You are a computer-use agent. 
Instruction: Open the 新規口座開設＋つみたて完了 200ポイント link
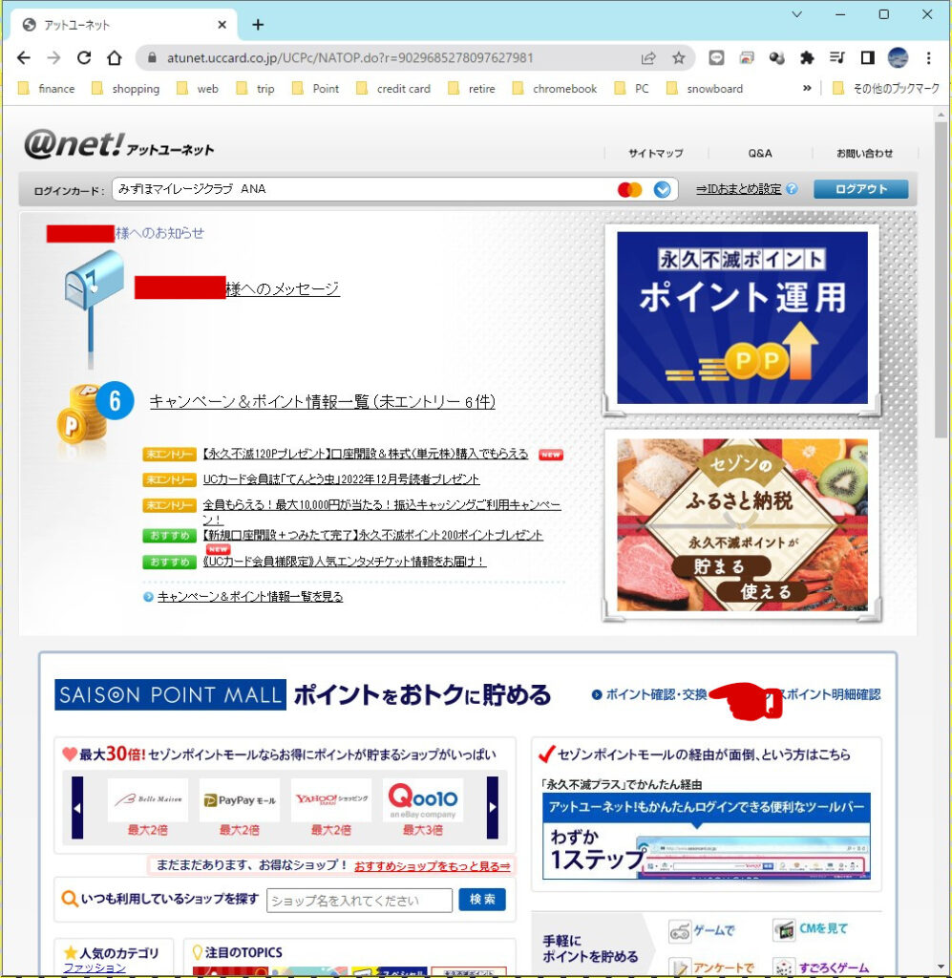pyautogui.click(x=372, y=535)
